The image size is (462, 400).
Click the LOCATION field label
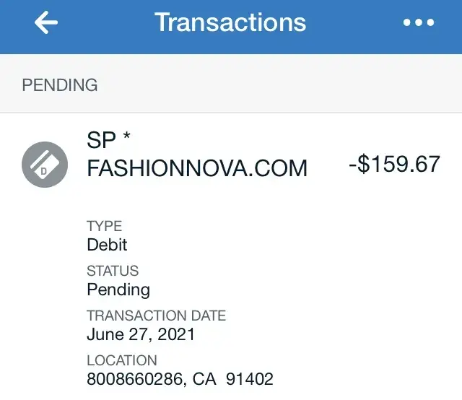[x=121, y=360]
